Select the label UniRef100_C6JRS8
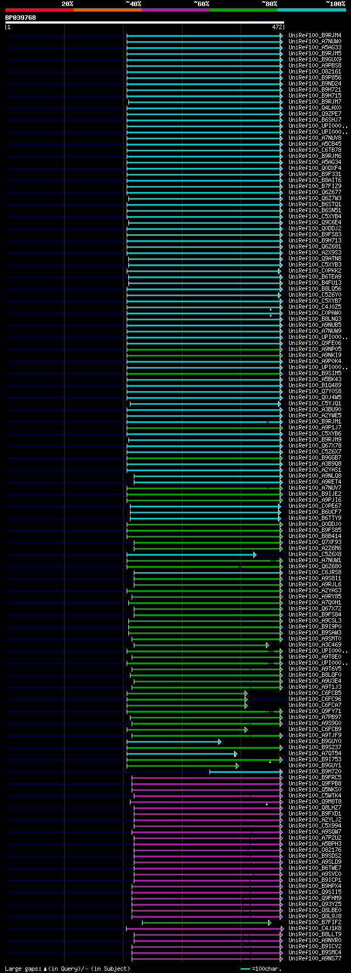Viewport: 351px width, 973px height. [315, 572]
